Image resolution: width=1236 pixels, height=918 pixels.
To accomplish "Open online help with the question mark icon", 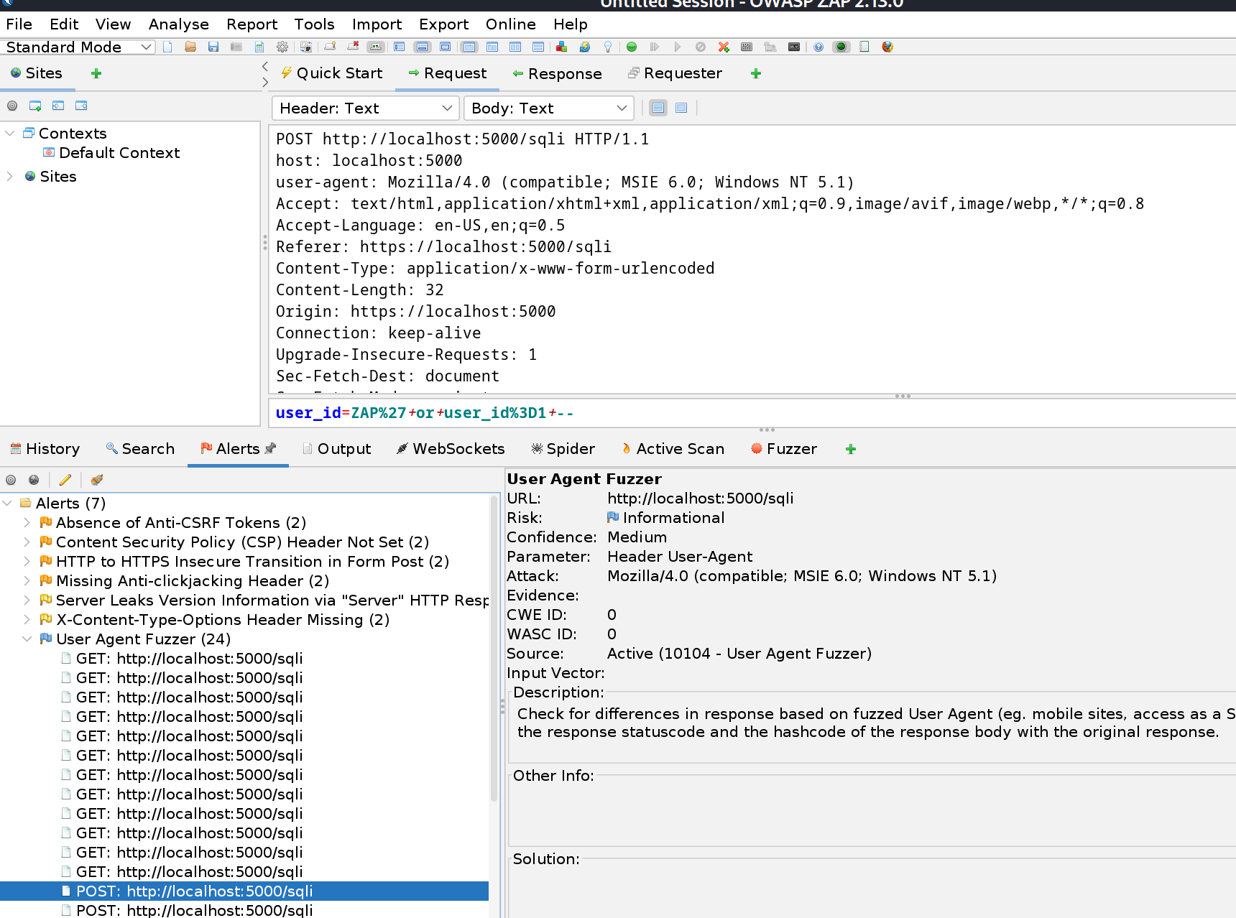I will coord(818,47).
